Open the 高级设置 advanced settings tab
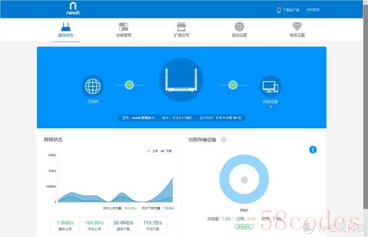Screen dimensions: 368x237 point(297,35)
